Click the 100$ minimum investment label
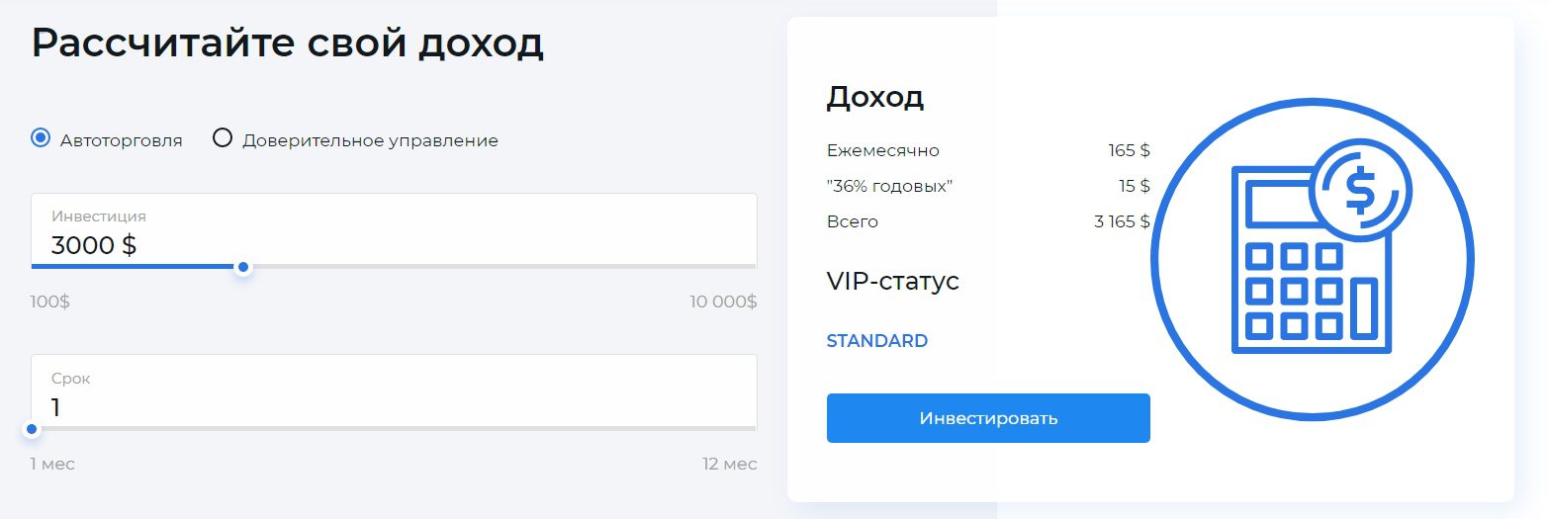This screenshot has width=1549, height=519. tap(50, 302)
